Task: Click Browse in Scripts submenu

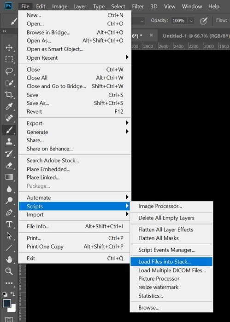Action: coord(149,308)
